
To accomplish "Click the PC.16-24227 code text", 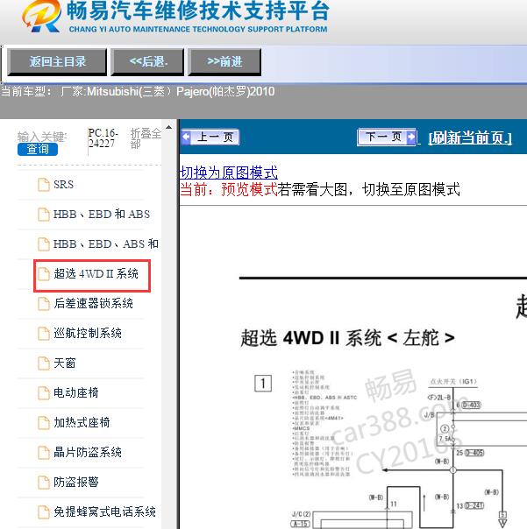I will point(103,138).
